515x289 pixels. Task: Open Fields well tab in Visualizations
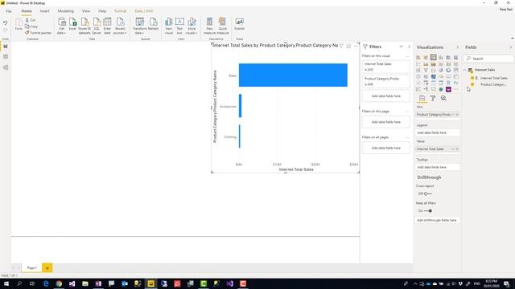(x=422, y=98)
